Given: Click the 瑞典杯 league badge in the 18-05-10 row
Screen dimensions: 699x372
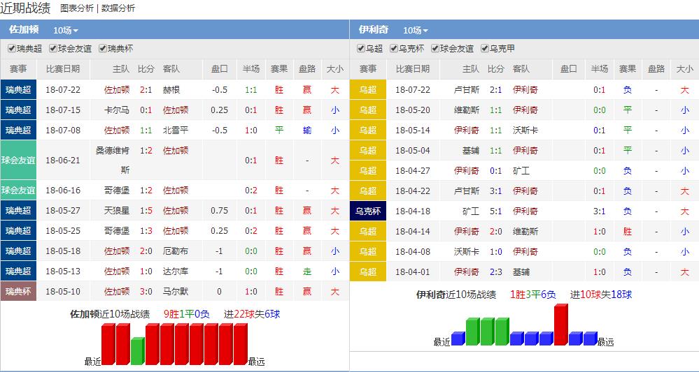Looking at the screenshot, I should point(18,291).
